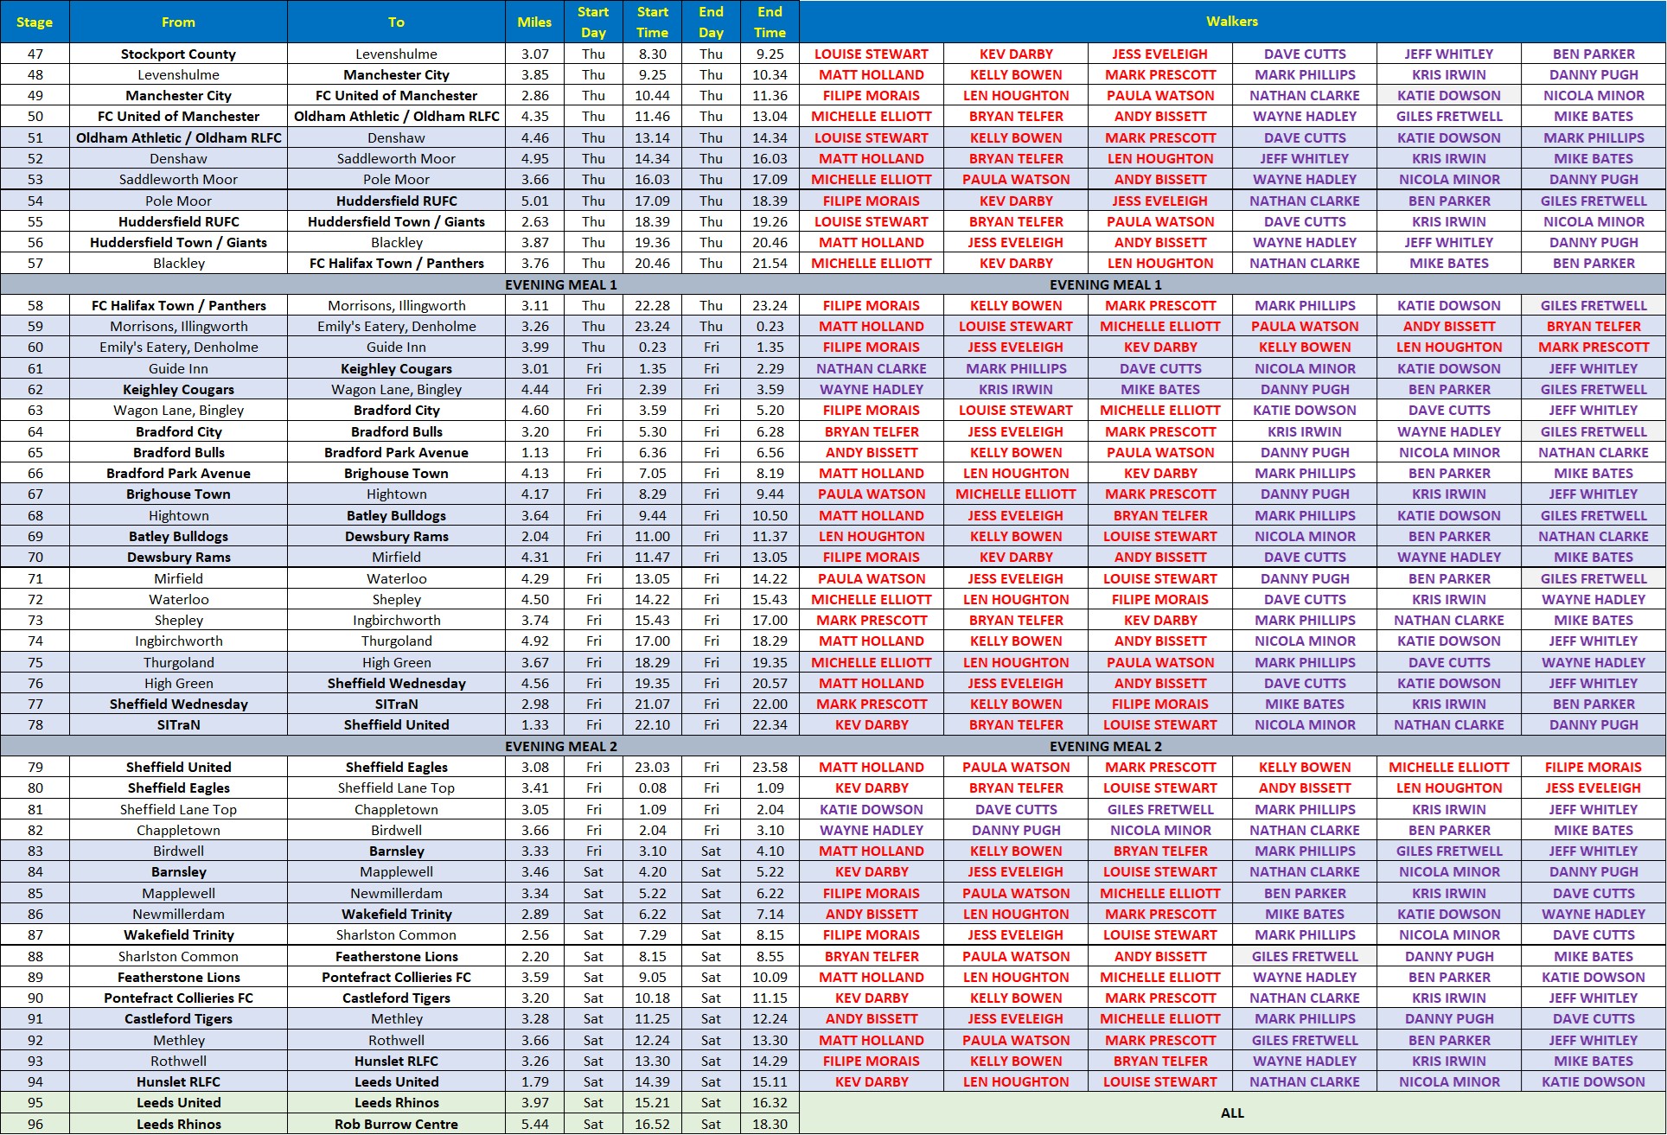Click stage 96 end time 18.30
Screen dimensions: 1667x1135
(770, 1124)
